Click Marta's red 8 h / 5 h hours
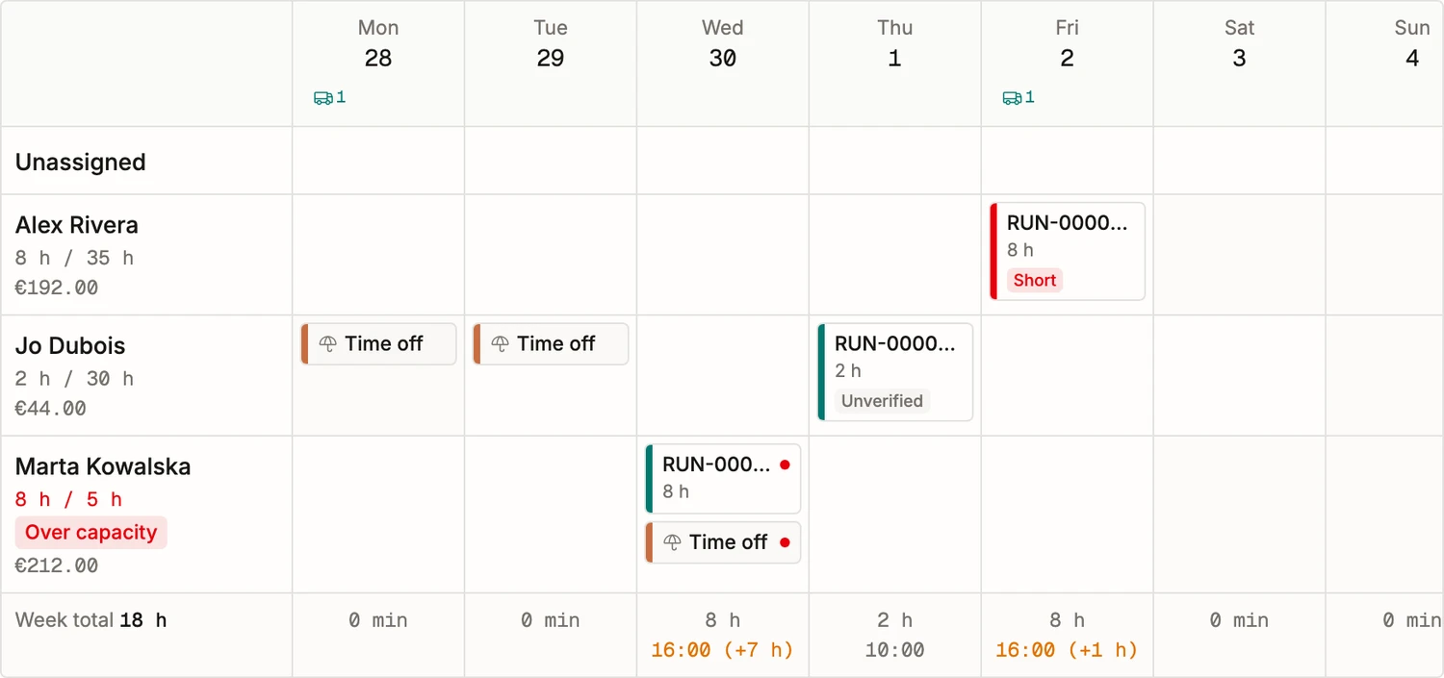 68,499
